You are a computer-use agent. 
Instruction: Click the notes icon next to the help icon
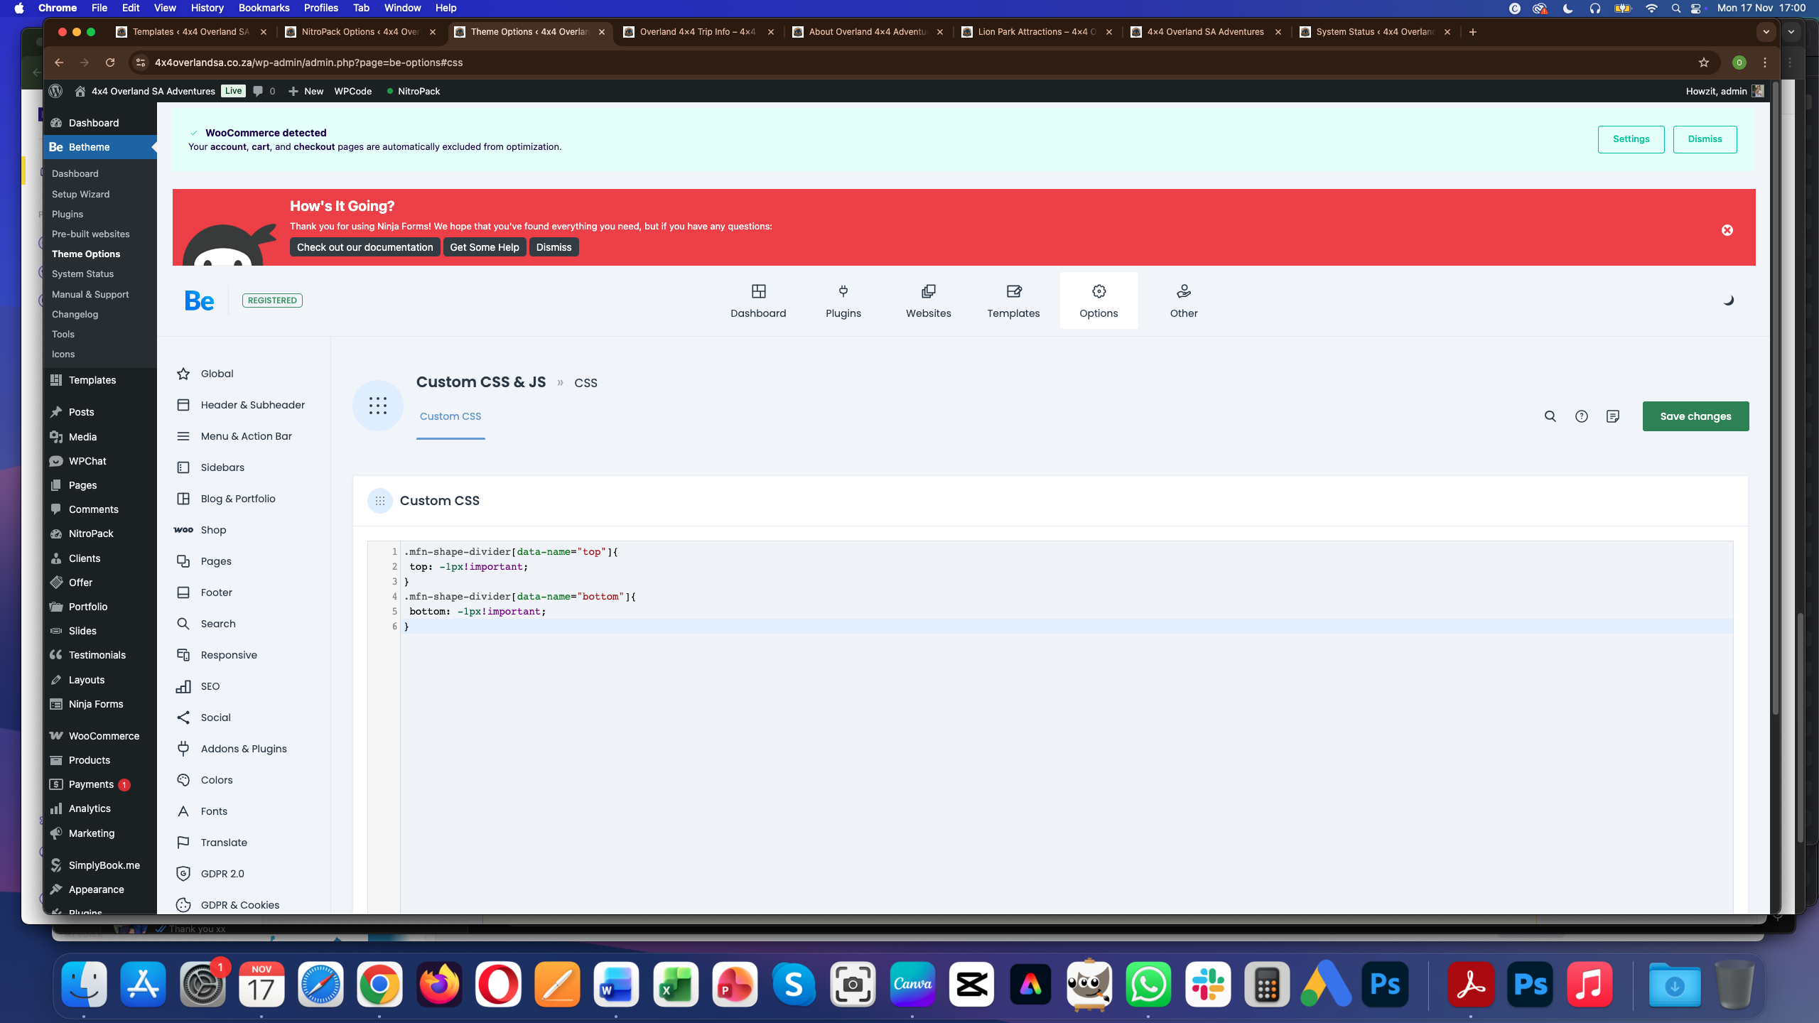click(1612, 416)
